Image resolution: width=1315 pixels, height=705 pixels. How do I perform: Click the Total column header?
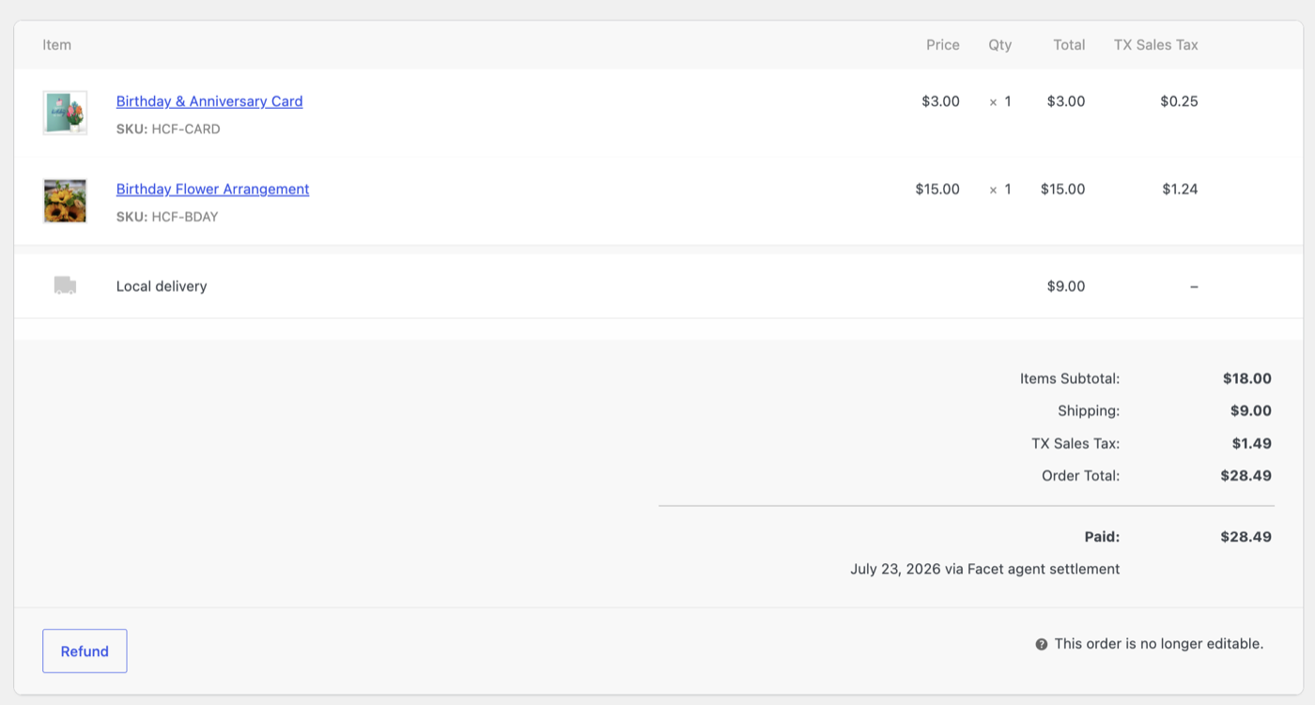click(x=1069, y=44)
